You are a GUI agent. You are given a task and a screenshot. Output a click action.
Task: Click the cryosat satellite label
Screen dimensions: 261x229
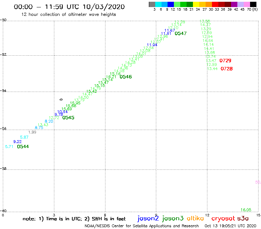223,218
